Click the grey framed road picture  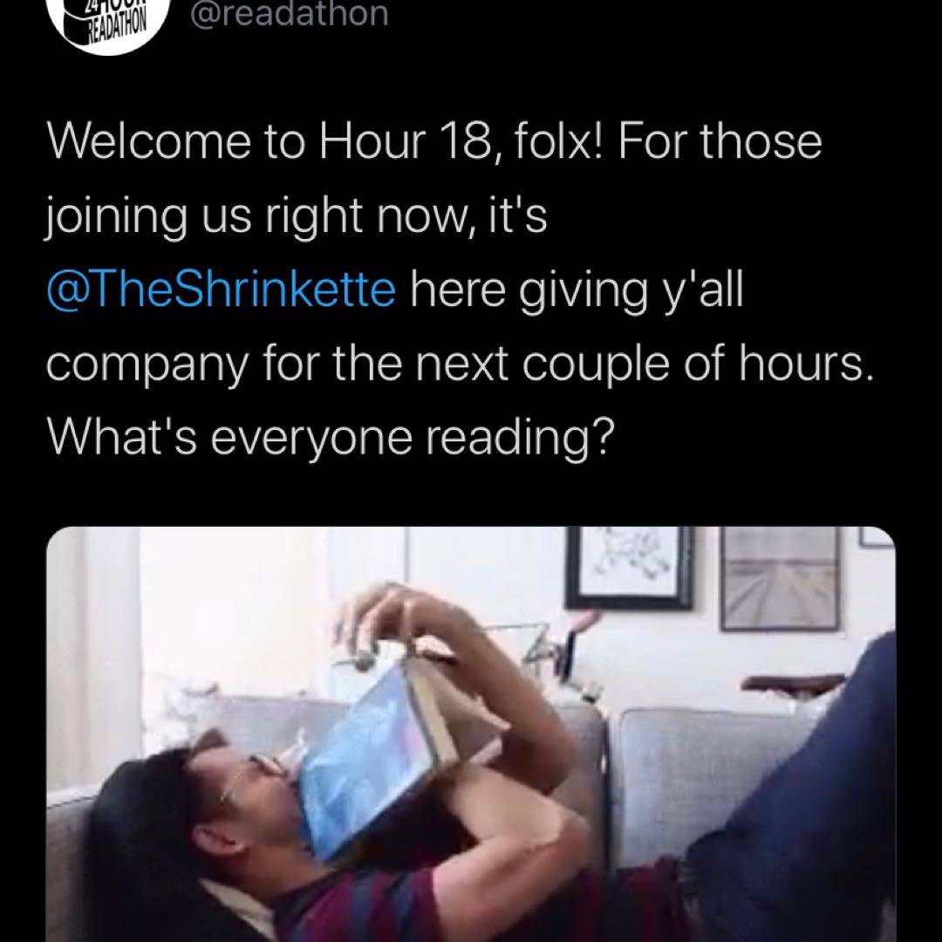coord(780,578)
